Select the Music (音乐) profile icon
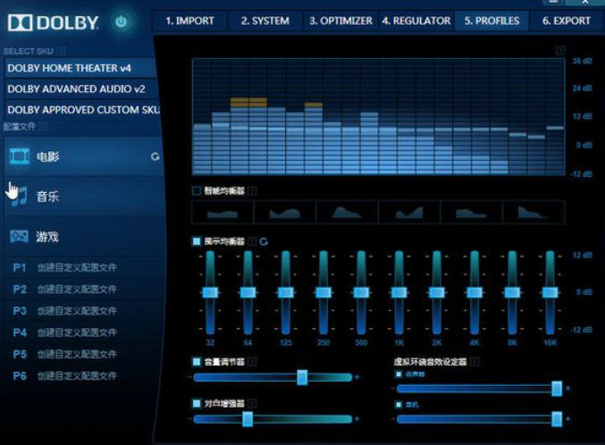The height and width of the screenshot is (445, 605). [x=19, y=197]
